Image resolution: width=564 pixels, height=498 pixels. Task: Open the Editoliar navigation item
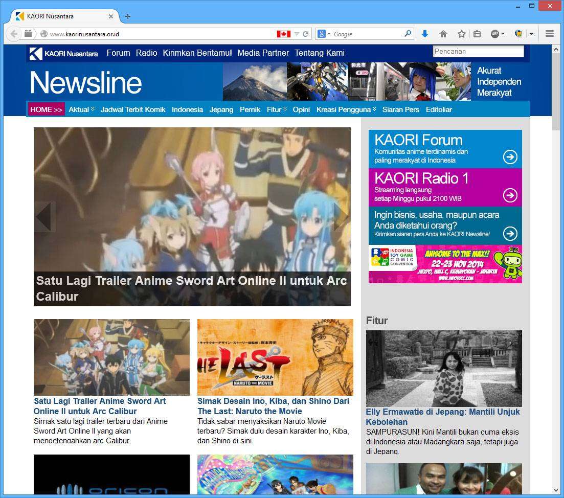439,109
